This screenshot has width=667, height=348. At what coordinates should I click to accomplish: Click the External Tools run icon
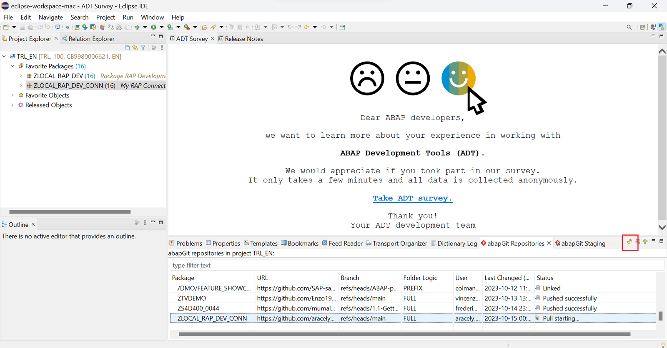pyautogui.click(x=187, y=27)
